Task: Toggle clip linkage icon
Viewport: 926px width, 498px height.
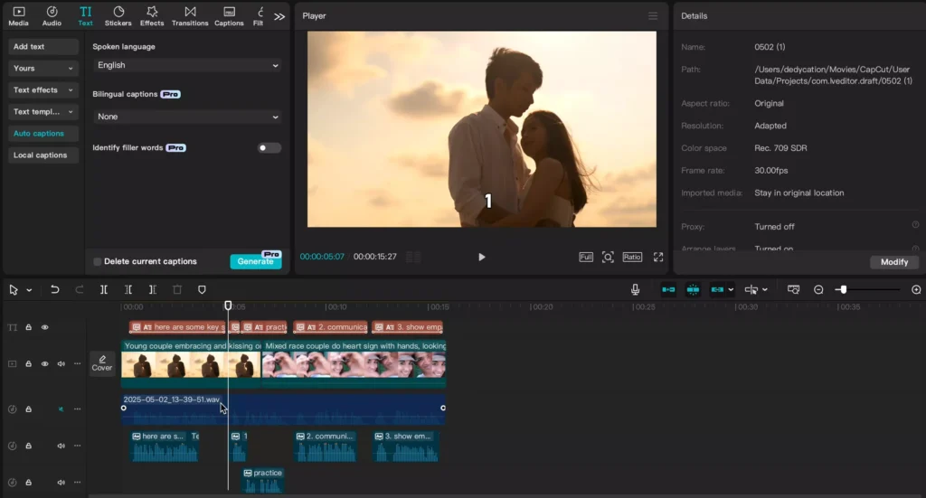Action: click(x=717, y=290)
